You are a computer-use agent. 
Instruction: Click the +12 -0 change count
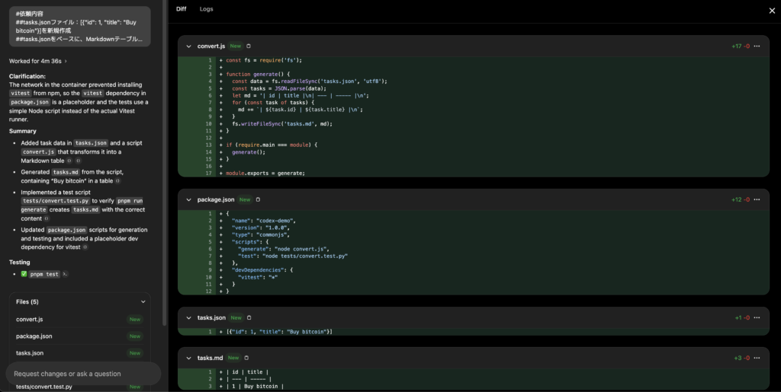pos(740,199)
